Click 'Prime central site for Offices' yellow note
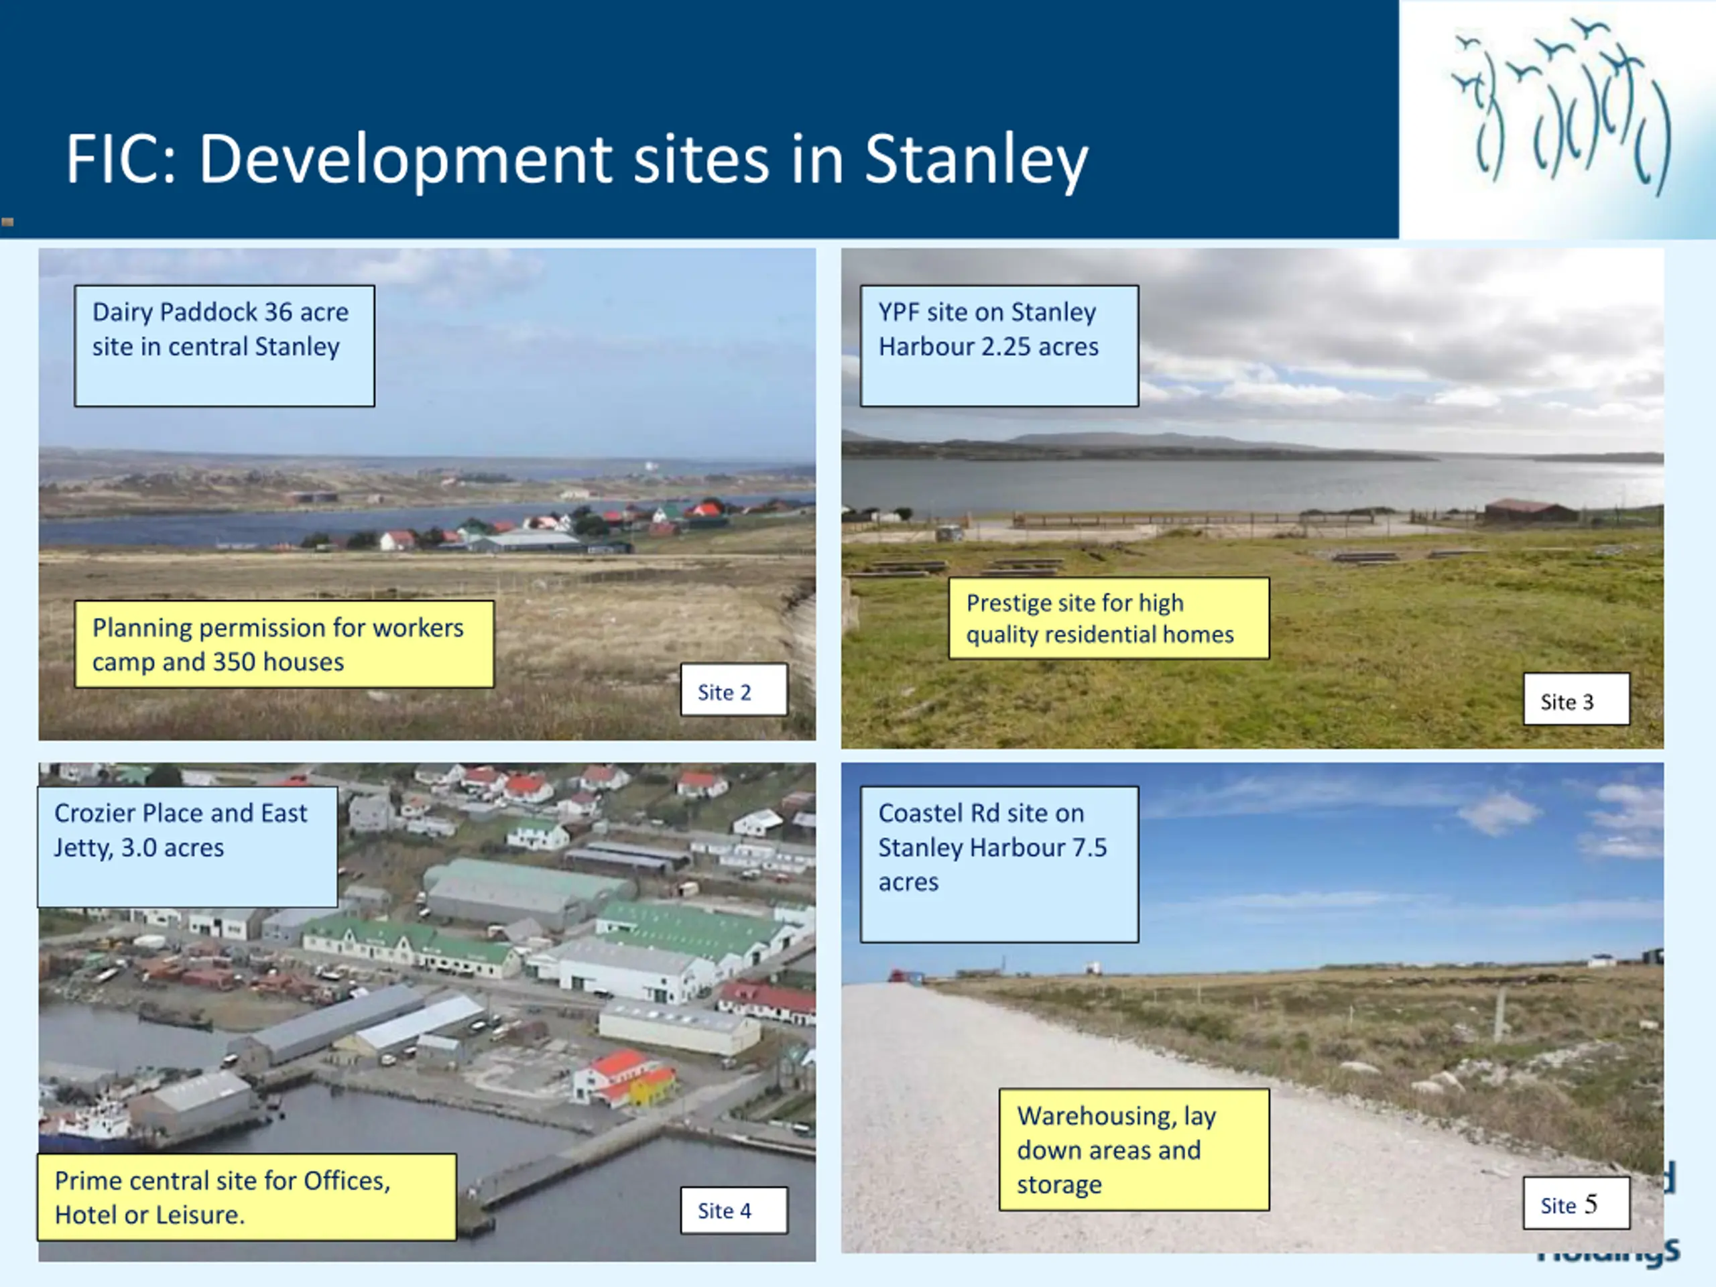This screenshot has height=1287, width=1716. (x=247, y=1197)
